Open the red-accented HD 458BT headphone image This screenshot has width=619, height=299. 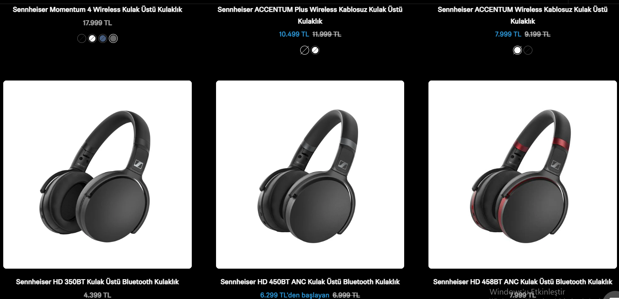point(523,174)
